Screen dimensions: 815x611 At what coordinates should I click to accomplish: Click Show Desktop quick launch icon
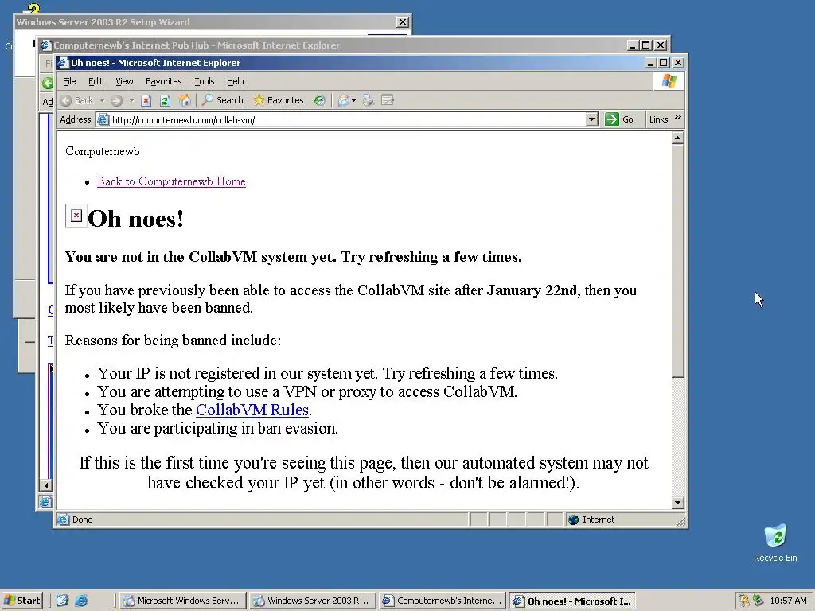click(x=62, y=601)
